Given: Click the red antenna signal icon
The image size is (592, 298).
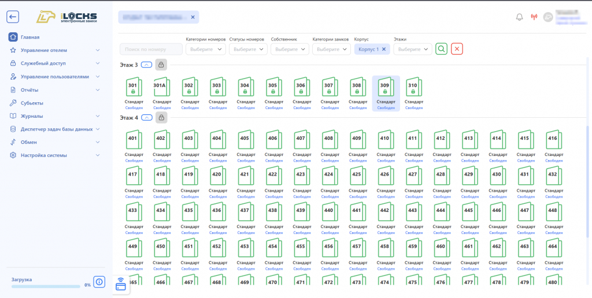Looking at the screenshot, I should 534,17.
